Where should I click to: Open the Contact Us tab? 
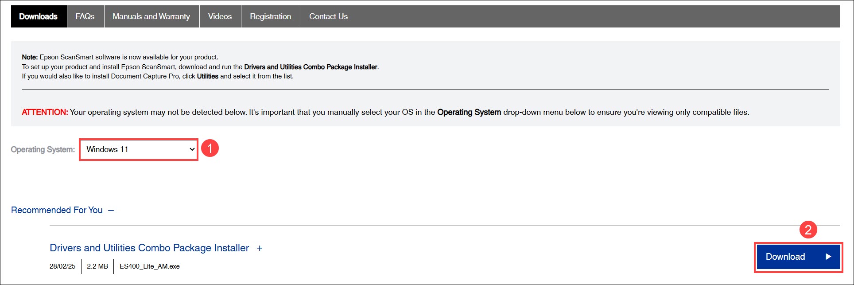pos(328,16)
